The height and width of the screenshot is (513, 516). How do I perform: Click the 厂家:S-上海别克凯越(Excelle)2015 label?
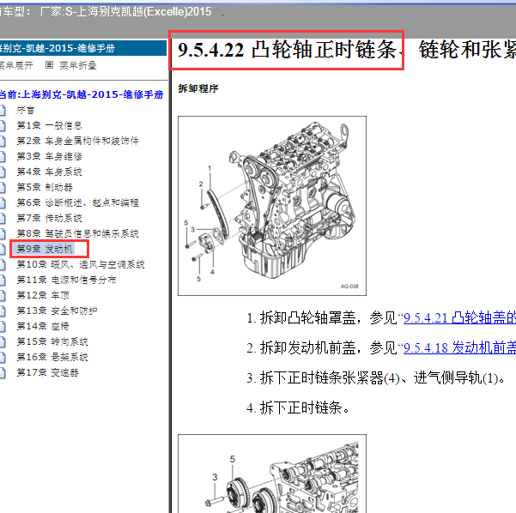(x=125, y=12)
